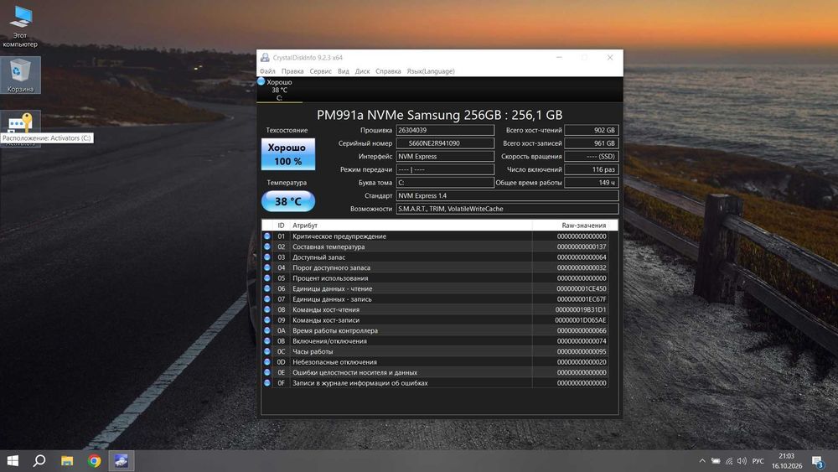Select the C: drive tab with Хорошо status
Viewport: 838px width, 472px height.
pyautogui.click(x=279, y=90)
